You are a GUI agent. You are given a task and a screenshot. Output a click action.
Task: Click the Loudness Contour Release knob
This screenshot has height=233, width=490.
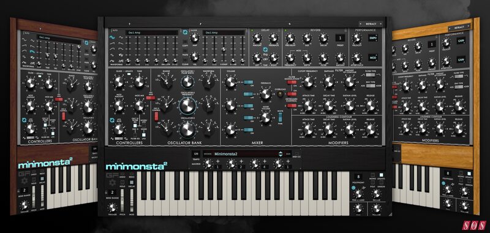371,129
